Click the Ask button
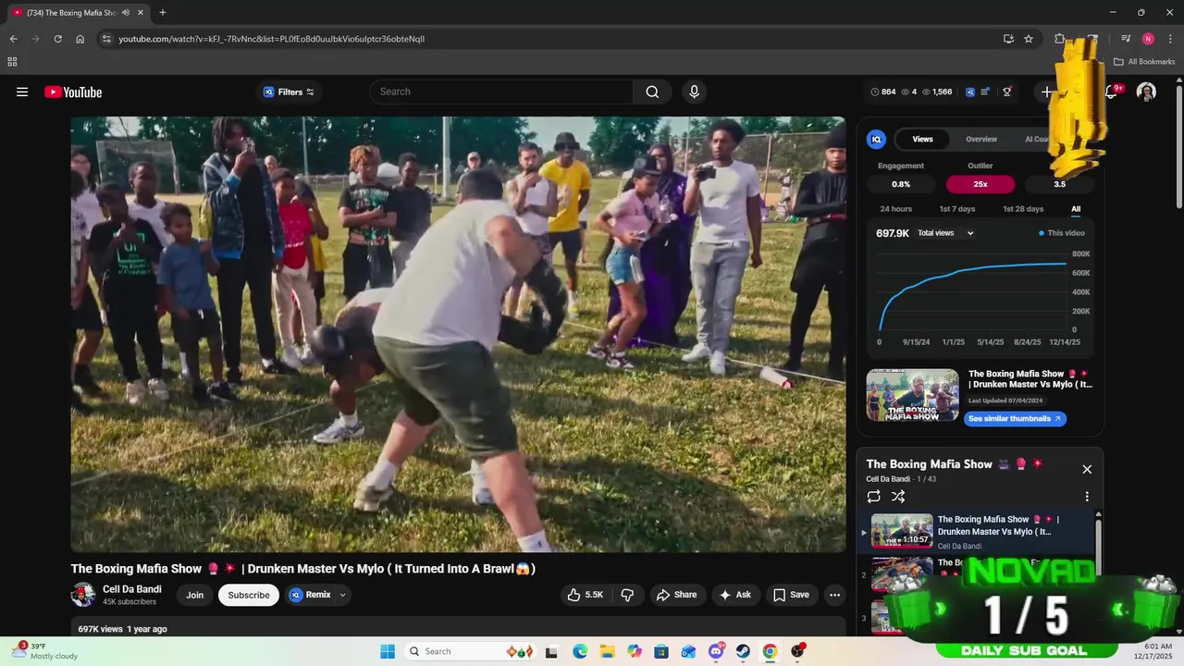This screenshot has width=1184, height=666. (x=735, y=595)
